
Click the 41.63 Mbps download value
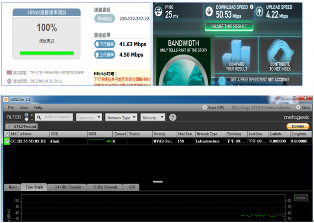coord(132,44)
